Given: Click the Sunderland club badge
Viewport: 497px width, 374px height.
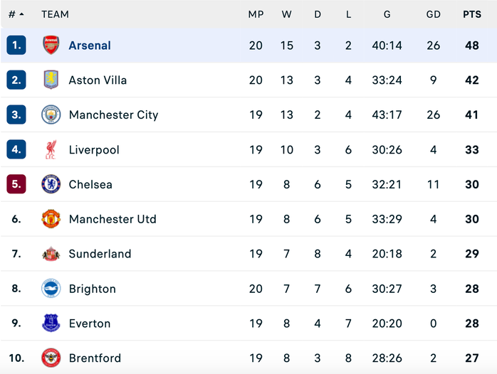Looking at the screenshot, I should pos(51,254).
